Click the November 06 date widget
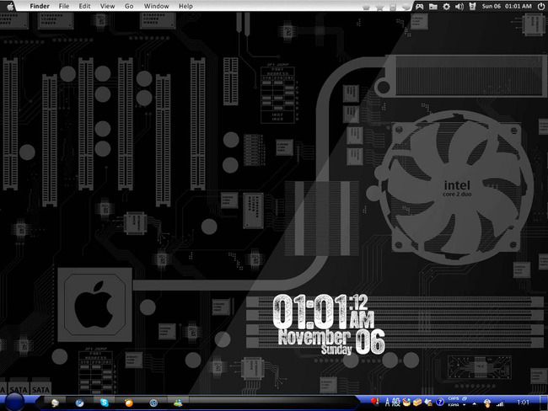This screenshot has height=411, width=548. click(331, 342)
